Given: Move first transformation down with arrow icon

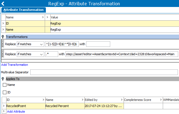Looking at the screenshot, I should click(3, 46).
